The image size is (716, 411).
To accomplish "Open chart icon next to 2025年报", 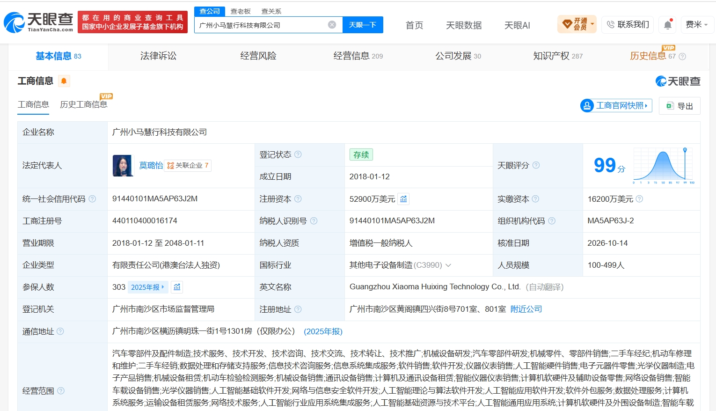I will point(177,287).
